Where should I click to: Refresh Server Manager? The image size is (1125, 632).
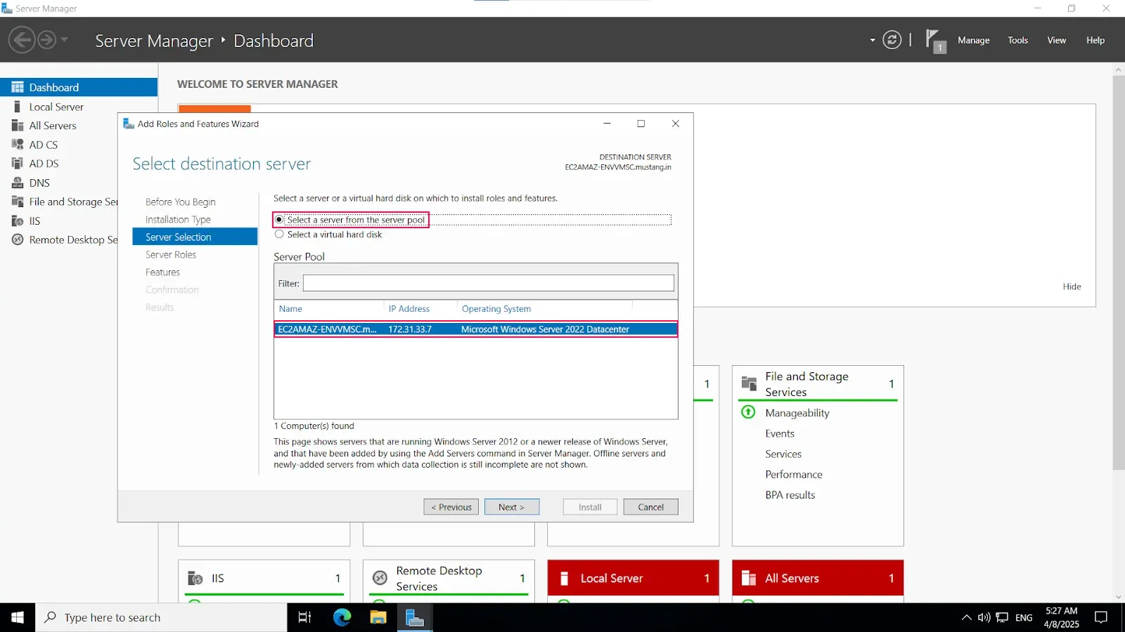click(892, 40)
